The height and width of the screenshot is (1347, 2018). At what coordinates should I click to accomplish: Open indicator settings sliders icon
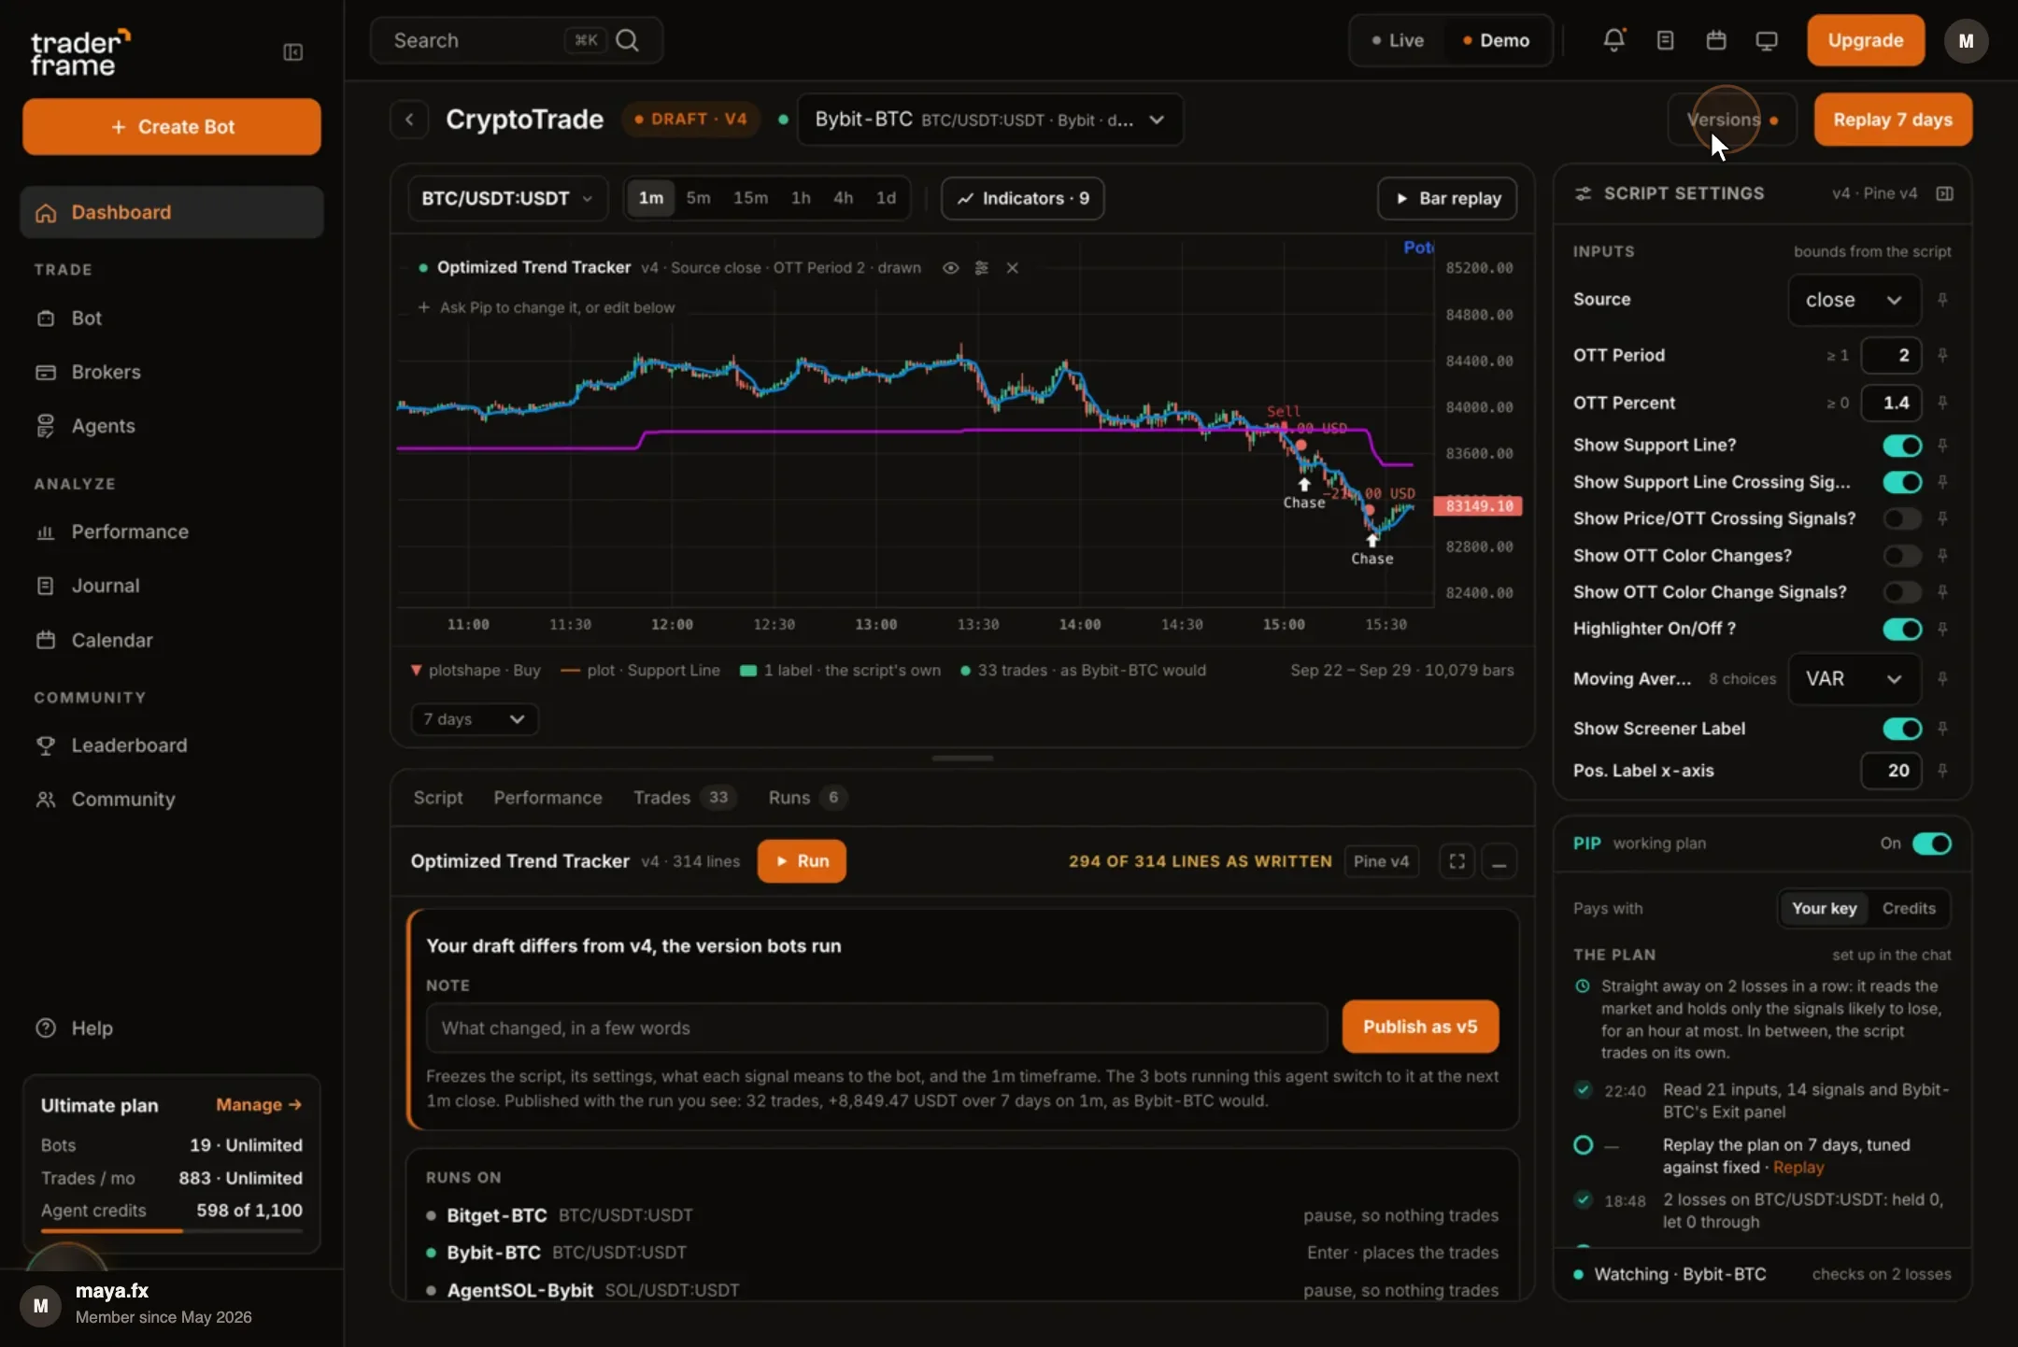coord(981,268)
